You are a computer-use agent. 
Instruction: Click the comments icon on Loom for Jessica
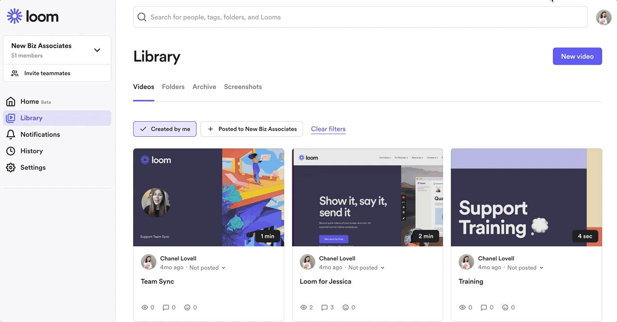pyautogui.click(x=325, y=307)
